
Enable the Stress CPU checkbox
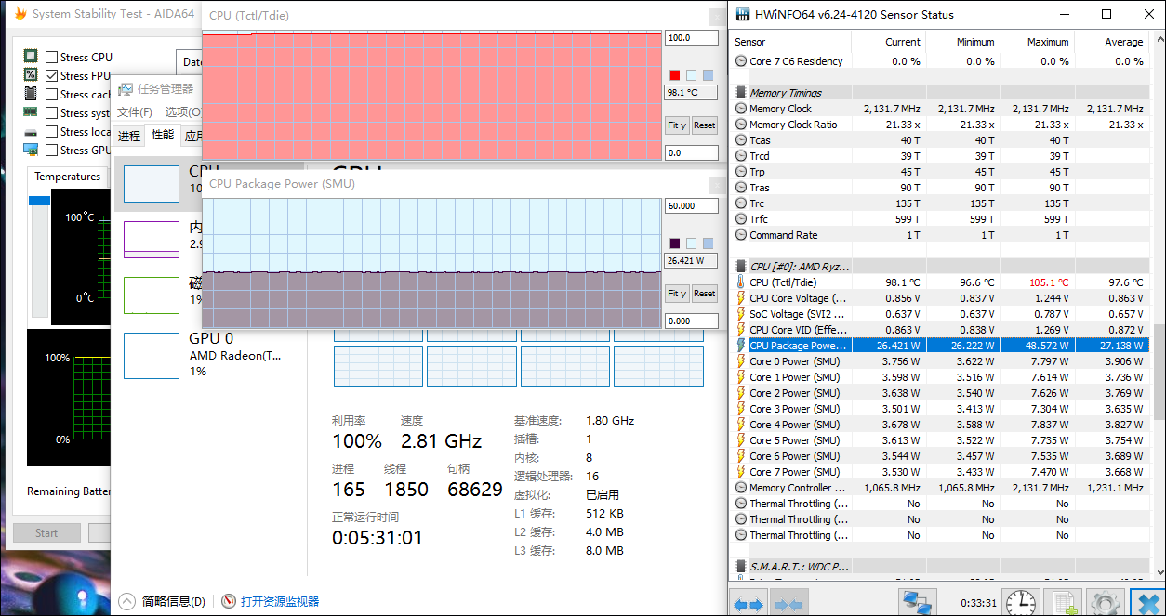click(x=51, y=57)
